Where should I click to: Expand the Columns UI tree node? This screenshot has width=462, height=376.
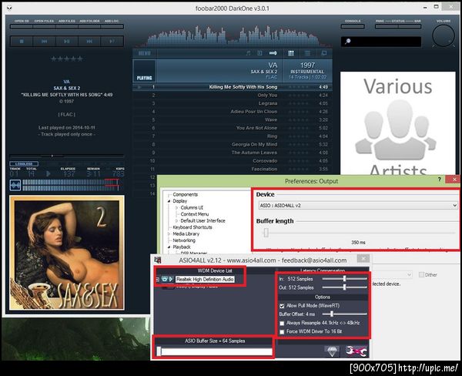[x=177, y=207]
